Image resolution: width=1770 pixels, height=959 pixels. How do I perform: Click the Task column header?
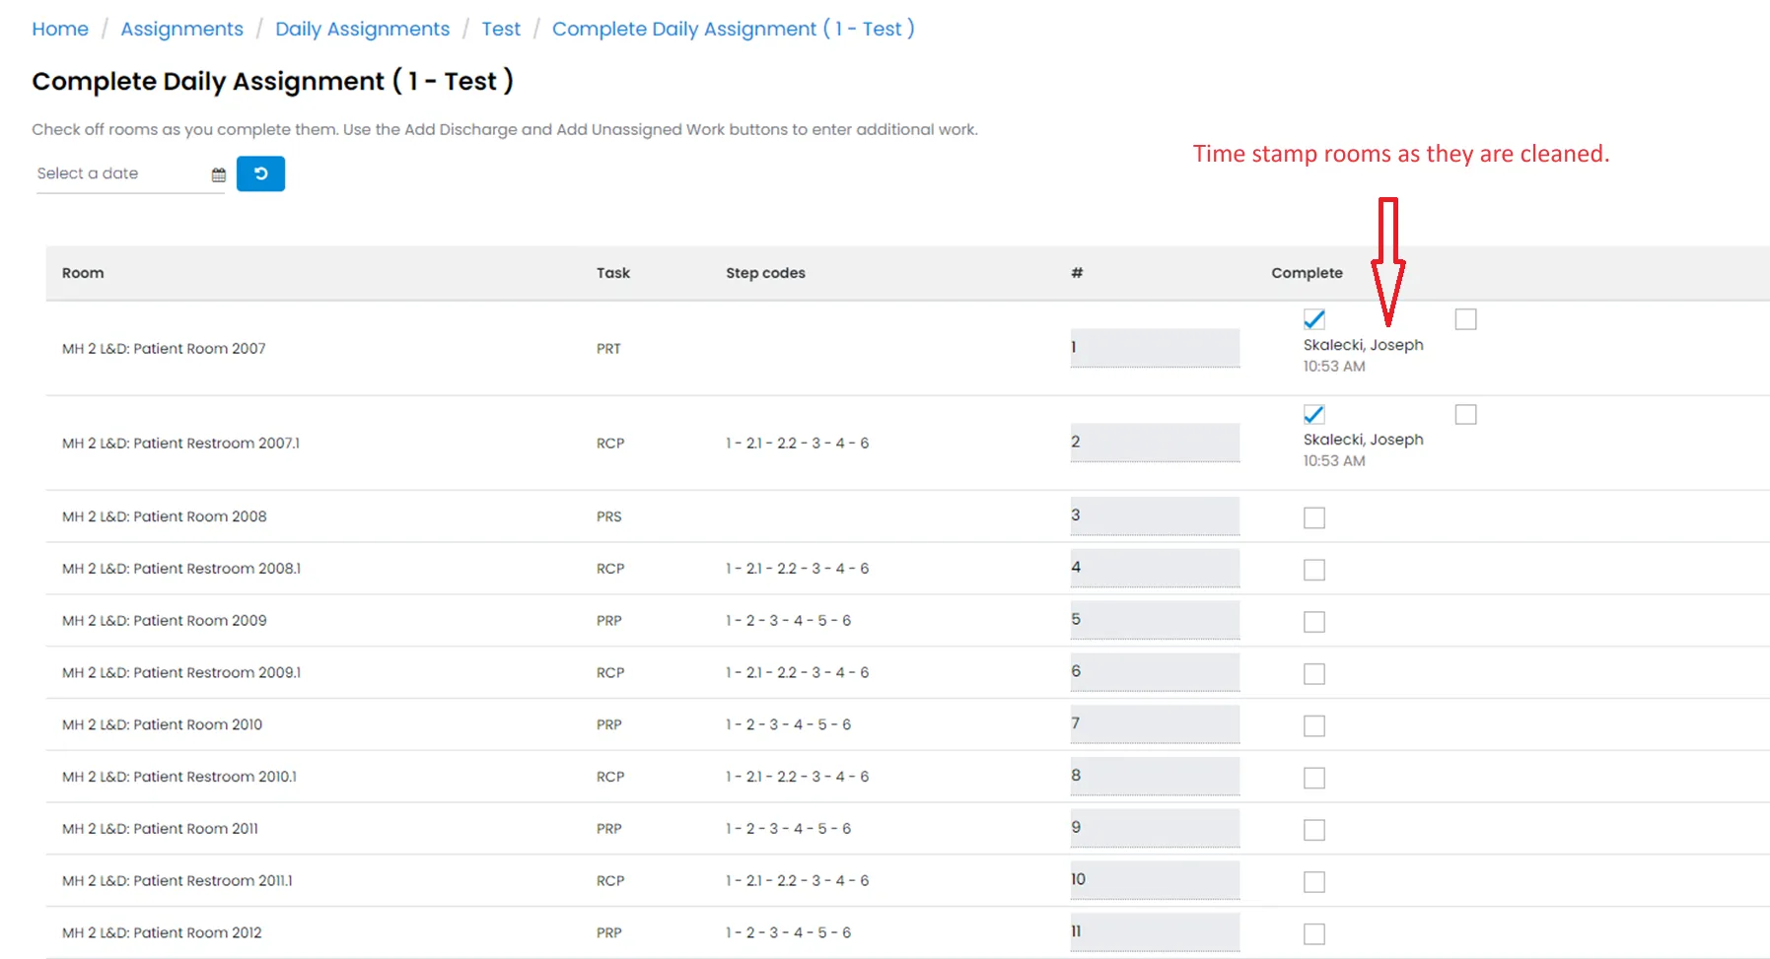(x=613, y=273)
